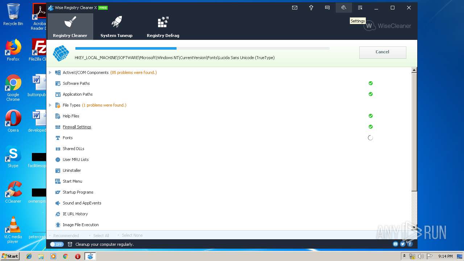This screenshot has height=261, width=464.
Task: Click the upgrade arrow icon in title bar
Action: click(x=311, y=8)
